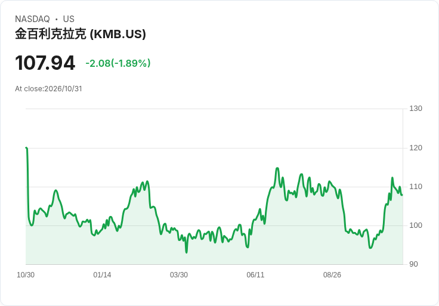
Task: Click the At close:2026/10/31 timestamp
Action: pos(48,89)
